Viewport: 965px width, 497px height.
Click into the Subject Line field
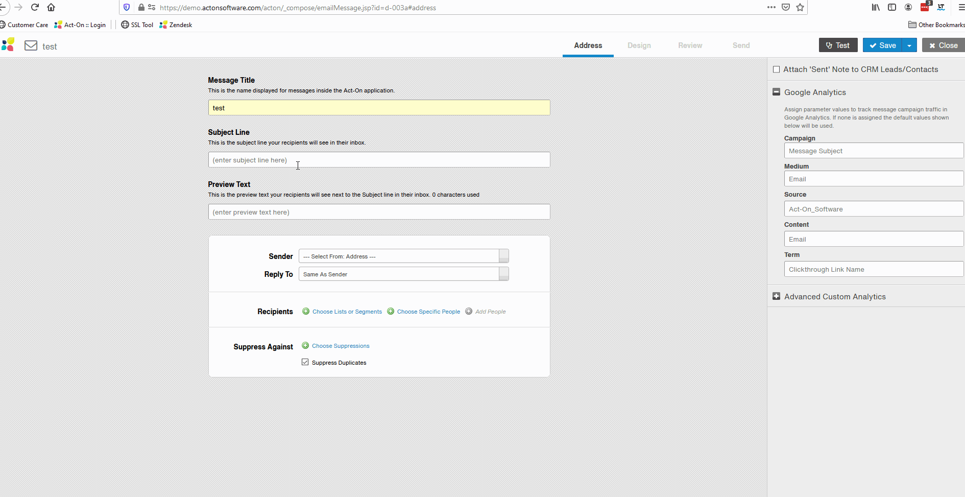(x=379, y=160)
